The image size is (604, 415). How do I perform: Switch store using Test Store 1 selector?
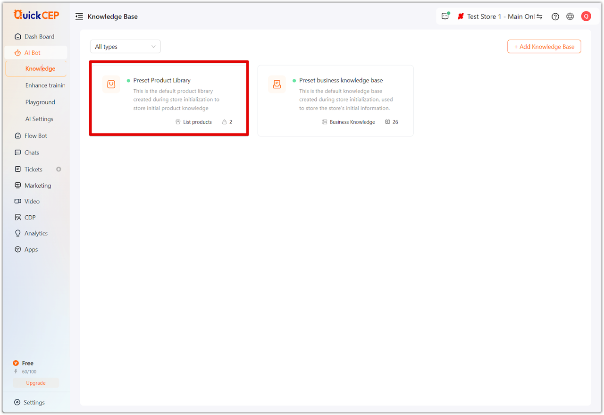pos(500,17)
